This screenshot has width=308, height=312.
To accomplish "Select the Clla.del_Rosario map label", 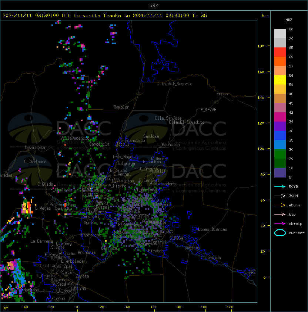I will (x=174, y=84).
